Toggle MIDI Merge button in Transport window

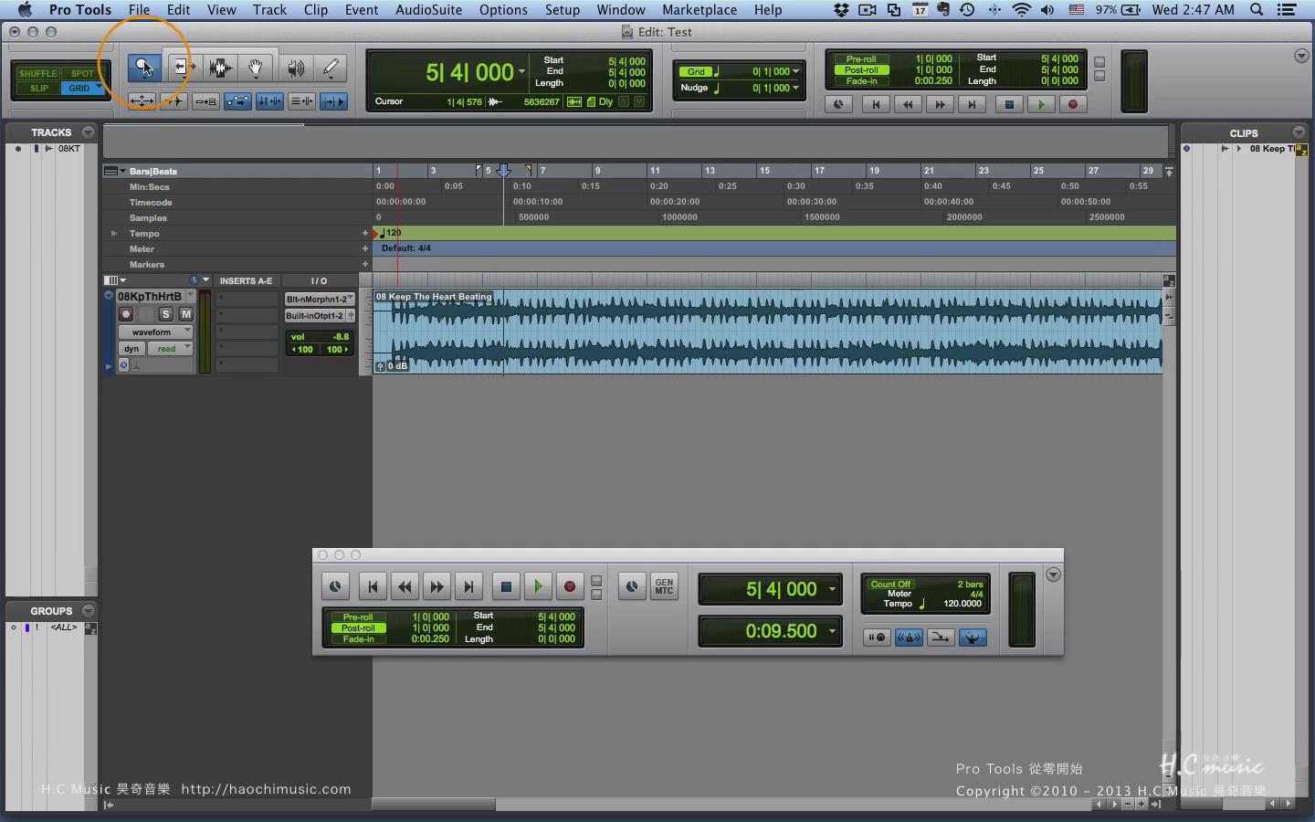941,638
